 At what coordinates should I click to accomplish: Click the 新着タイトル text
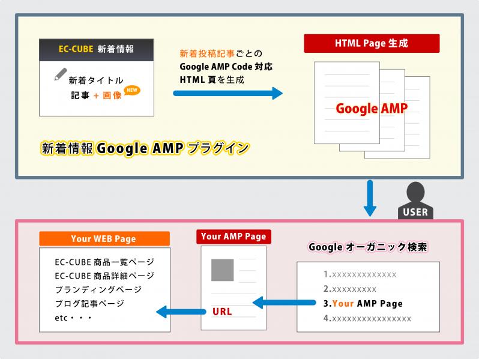click(x=96, y=80)
